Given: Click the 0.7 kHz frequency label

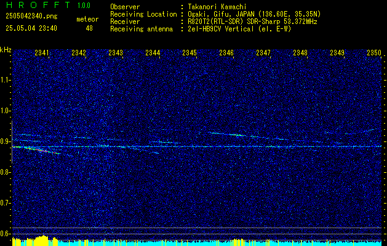Looking at the screenshot, I should 5,203.
